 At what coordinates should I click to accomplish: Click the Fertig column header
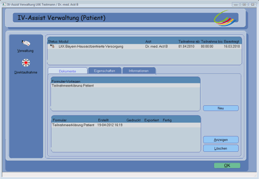click(167, 120)
